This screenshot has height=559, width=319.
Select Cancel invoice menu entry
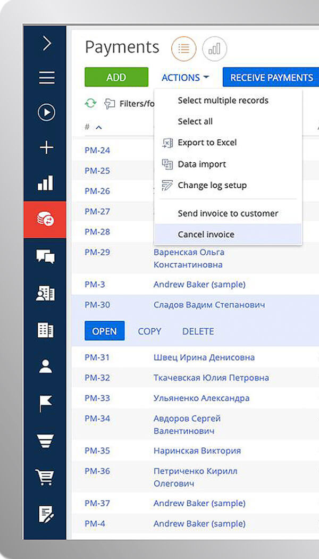(206, 235)
